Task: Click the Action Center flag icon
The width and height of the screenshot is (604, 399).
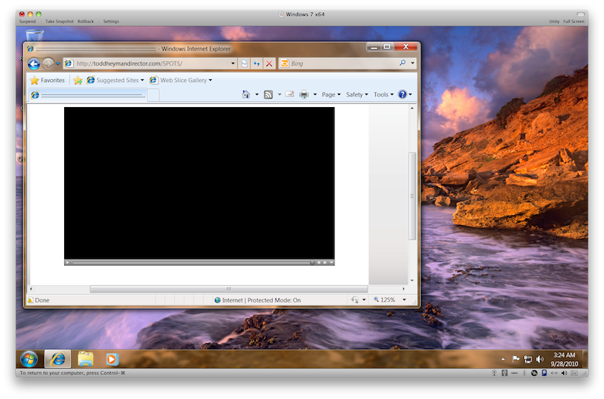Action: pyautogui.click(x=516, y=359)
